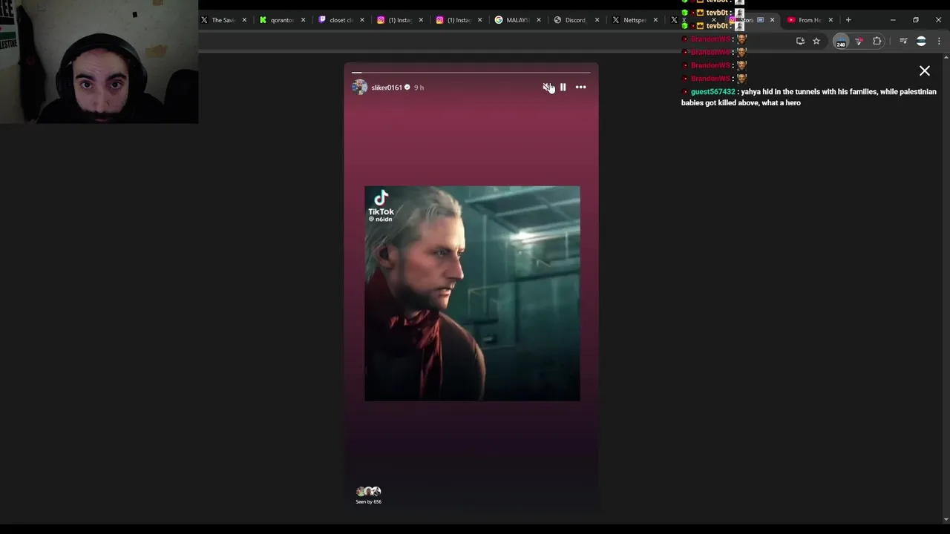Open the story's three-dot options menu
The width and height of the screenshot is (950, 534).
580,88
